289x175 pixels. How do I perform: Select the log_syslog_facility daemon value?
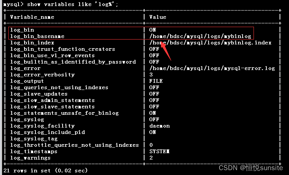pyautogui.click(x=160, y=126)
